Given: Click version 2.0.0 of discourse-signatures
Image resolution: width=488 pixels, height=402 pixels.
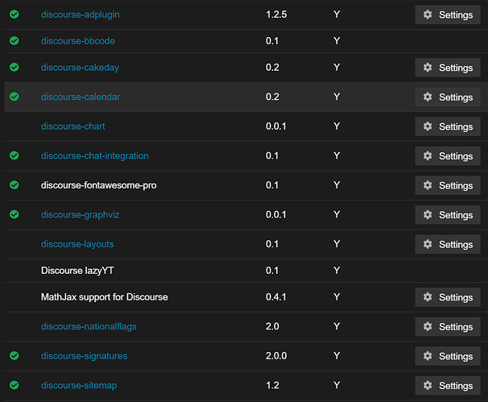Looking at the screenshot, I should click(276, 355).
